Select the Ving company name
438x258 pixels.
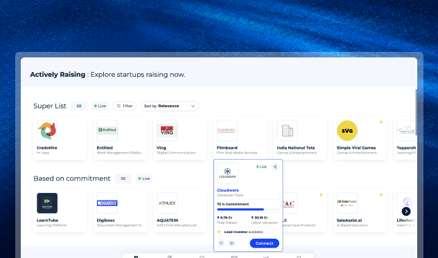point(161,148)
